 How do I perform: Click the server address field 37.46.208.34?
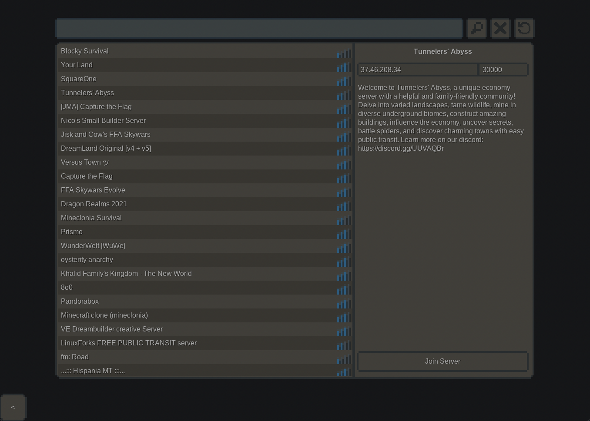click(x=417, y=70)
